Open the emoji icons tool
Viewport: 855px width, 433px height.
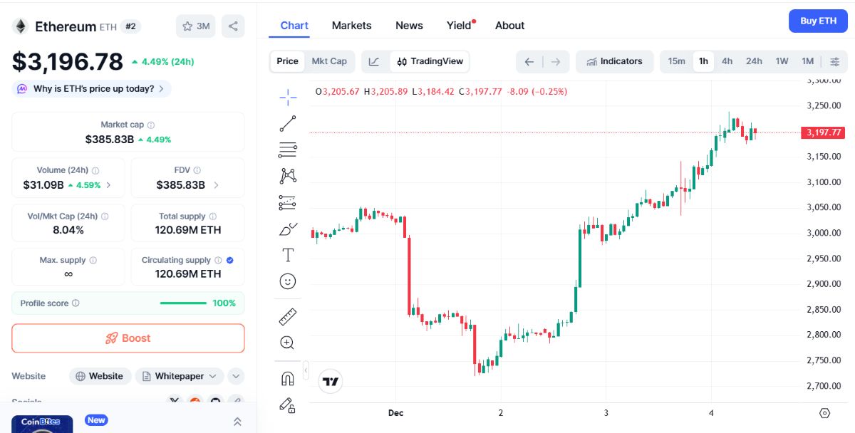288,282
